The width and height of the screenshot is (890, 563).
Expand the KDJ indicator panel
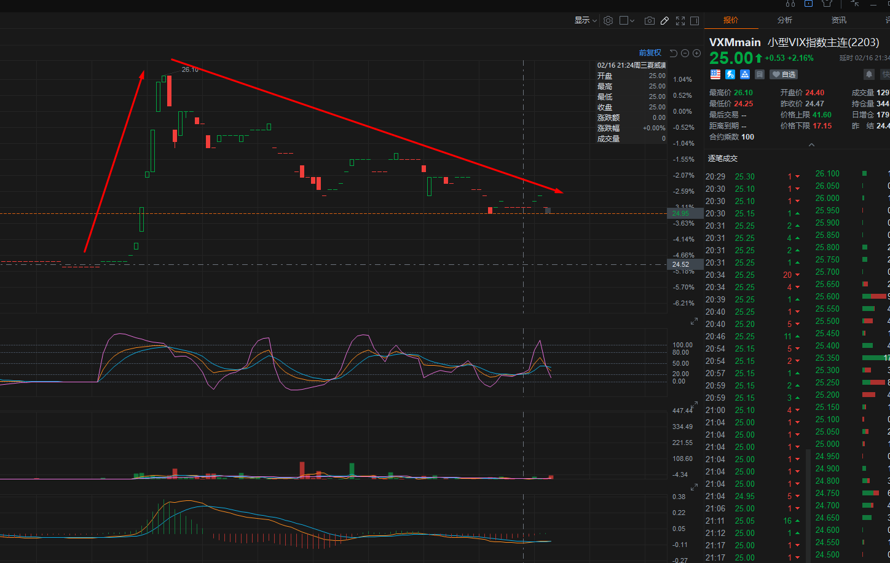pyautogui.click(x=695, y=321)
